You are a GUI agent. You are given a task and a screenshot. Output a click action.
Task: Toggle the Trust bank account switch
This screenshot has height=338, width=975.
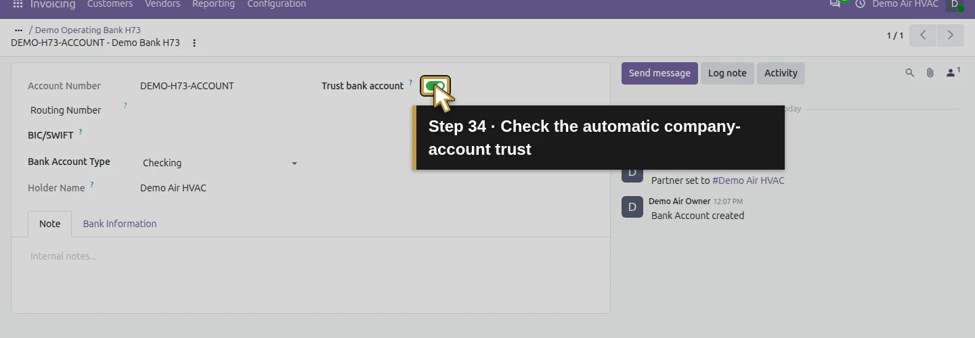coord(435,86)
